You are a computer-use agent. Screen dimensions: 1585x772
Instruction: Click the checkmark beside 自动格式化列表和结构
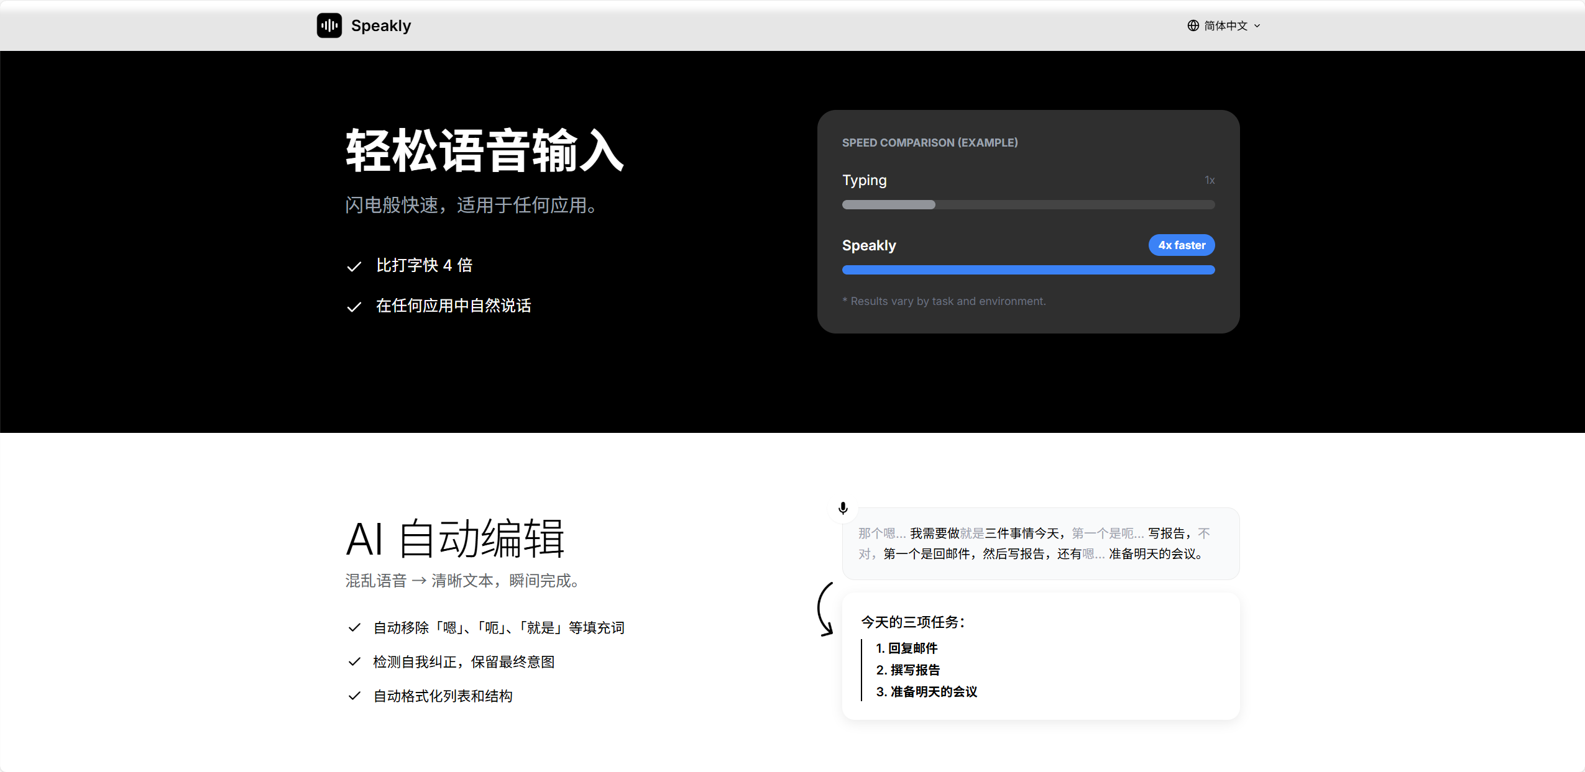354,696
